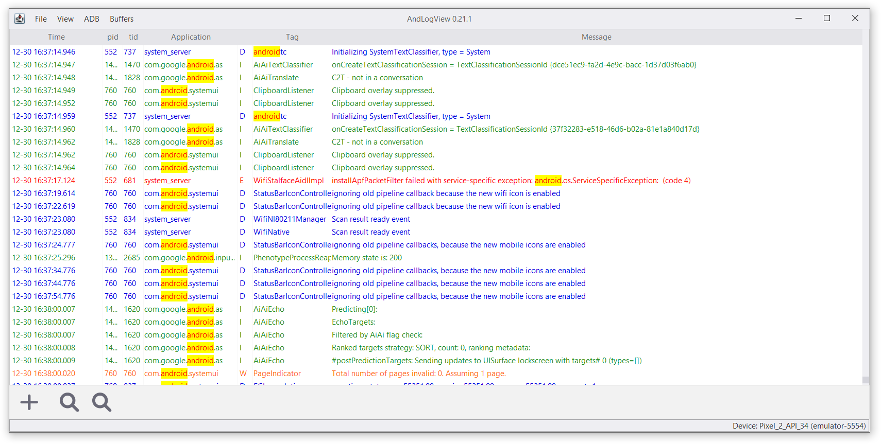Click the magnifier icon beside the plus icon
The width and height of the screenshot is (881, 444).
point(69,402)
